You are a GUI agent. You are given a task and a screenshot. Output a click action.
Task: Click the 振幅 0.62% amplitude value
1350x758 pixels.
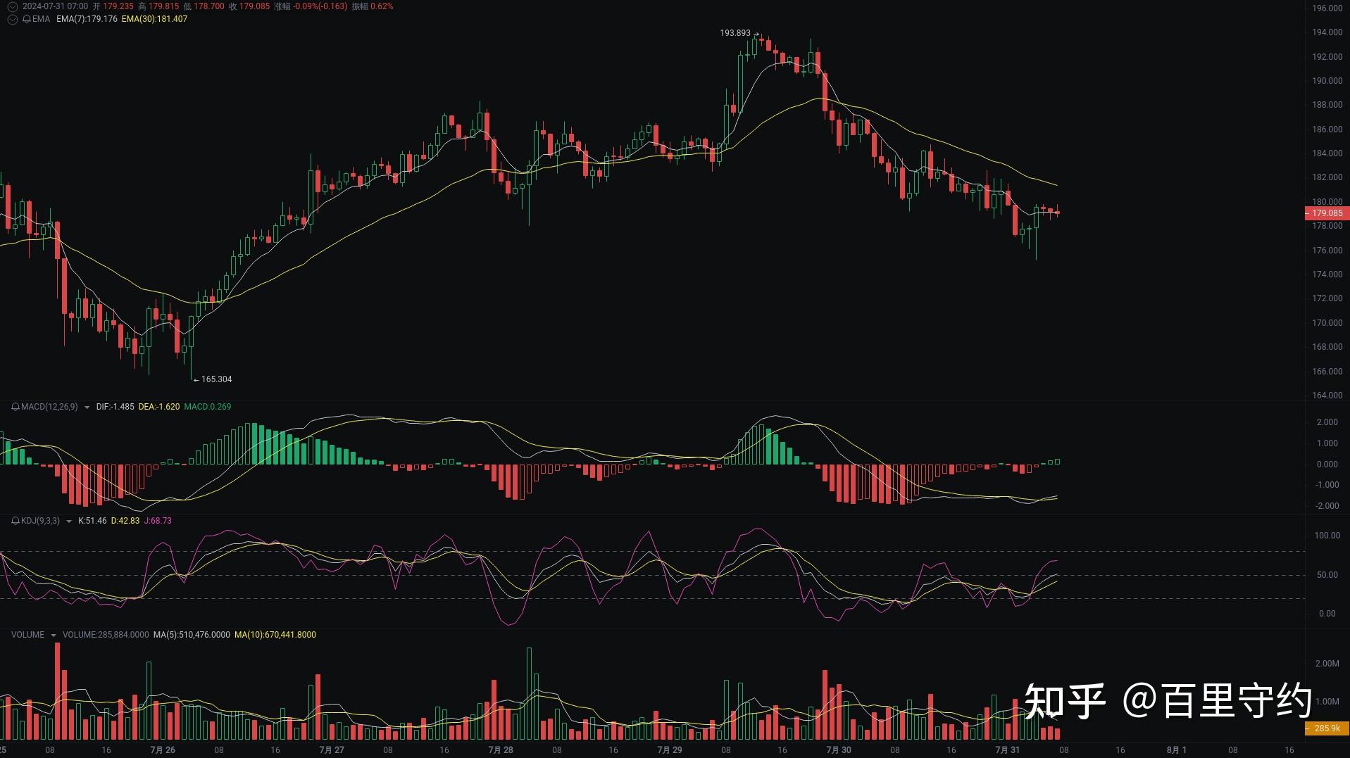click(x=373, y=6)
